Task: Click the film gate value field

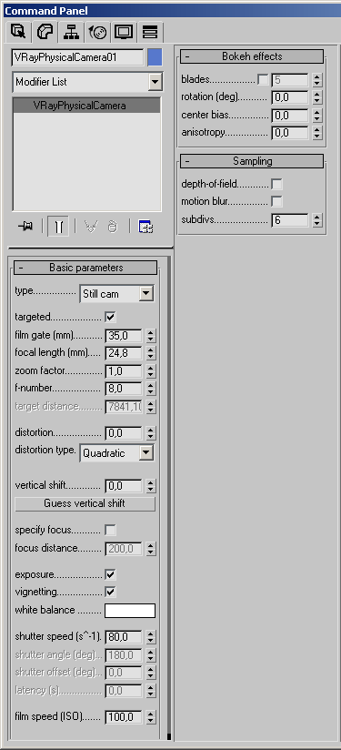Action: [x=124, y=336]
